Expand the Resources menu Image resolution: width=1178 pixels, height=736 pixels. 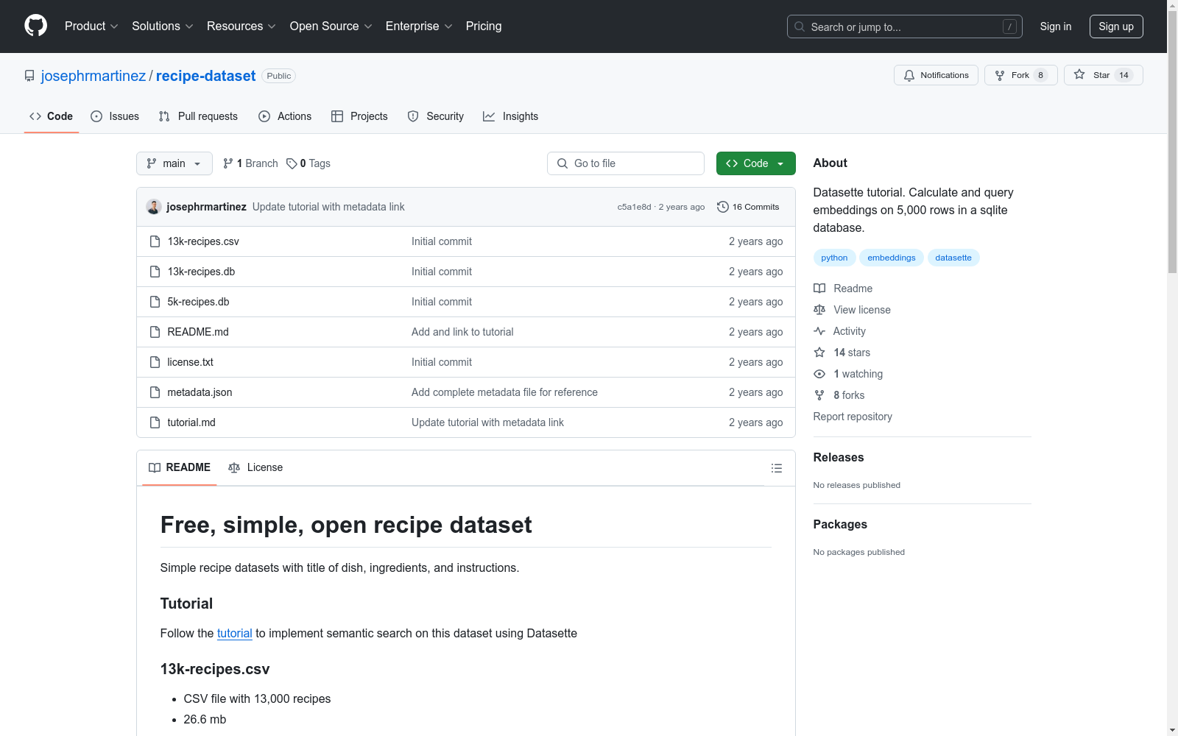(241, 26)
